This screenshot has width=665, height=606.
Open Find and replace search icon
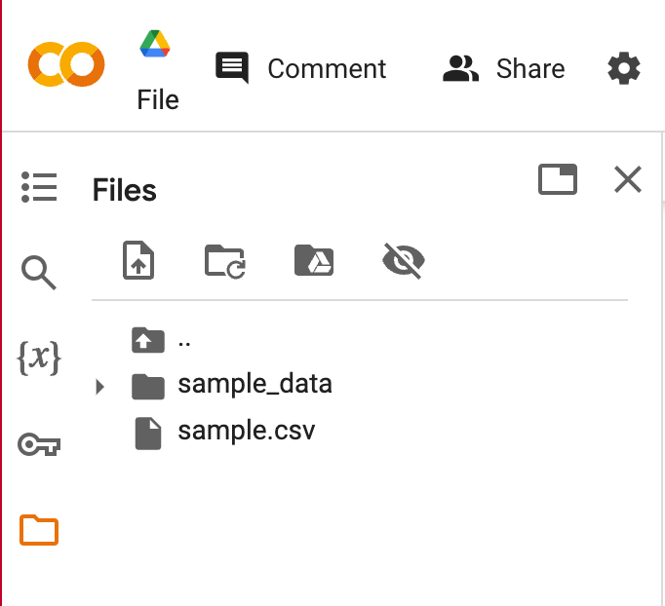39,273
